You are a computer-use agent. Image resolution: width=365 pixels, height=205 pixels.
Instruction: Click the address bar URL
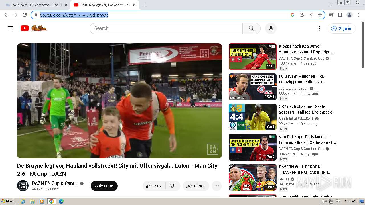(x=74, y=15)
